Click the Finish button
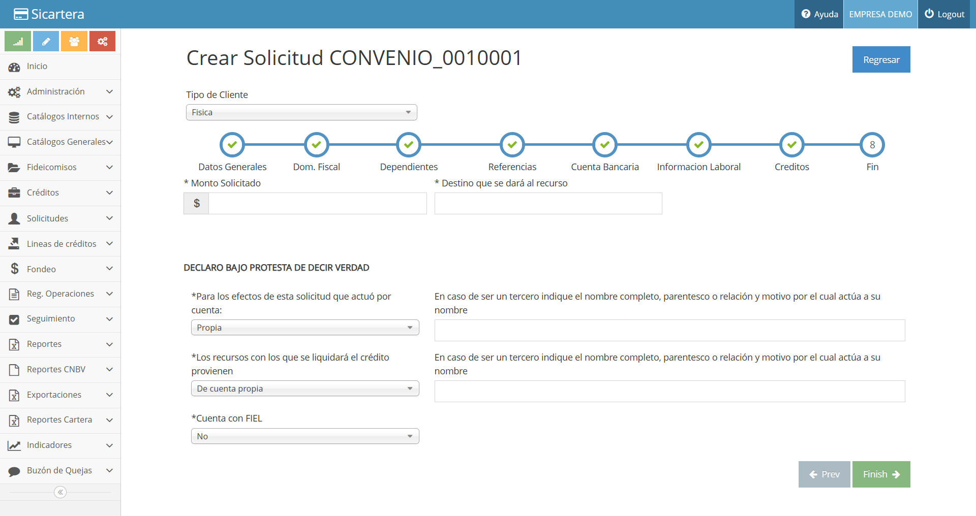The height and width of the screenshot is (516, 976). [x=881, y=474]
